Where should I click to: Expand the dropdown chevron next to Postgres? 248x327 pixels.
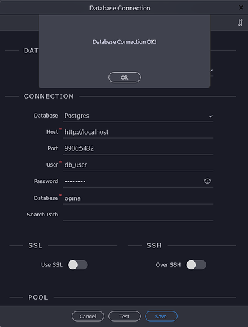click(x=210, y=116)
